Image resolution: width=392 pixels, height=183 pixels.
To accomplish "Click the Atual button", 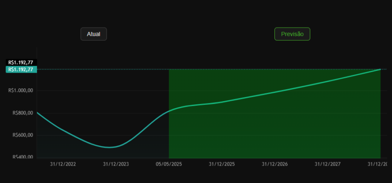I will coord(94,34).
